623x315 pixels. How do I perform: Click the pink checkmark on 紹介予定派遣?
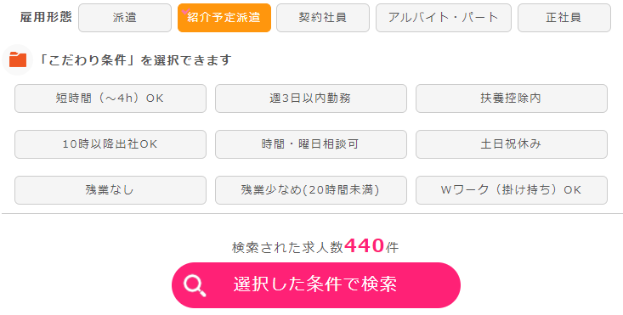coord(184,12)
